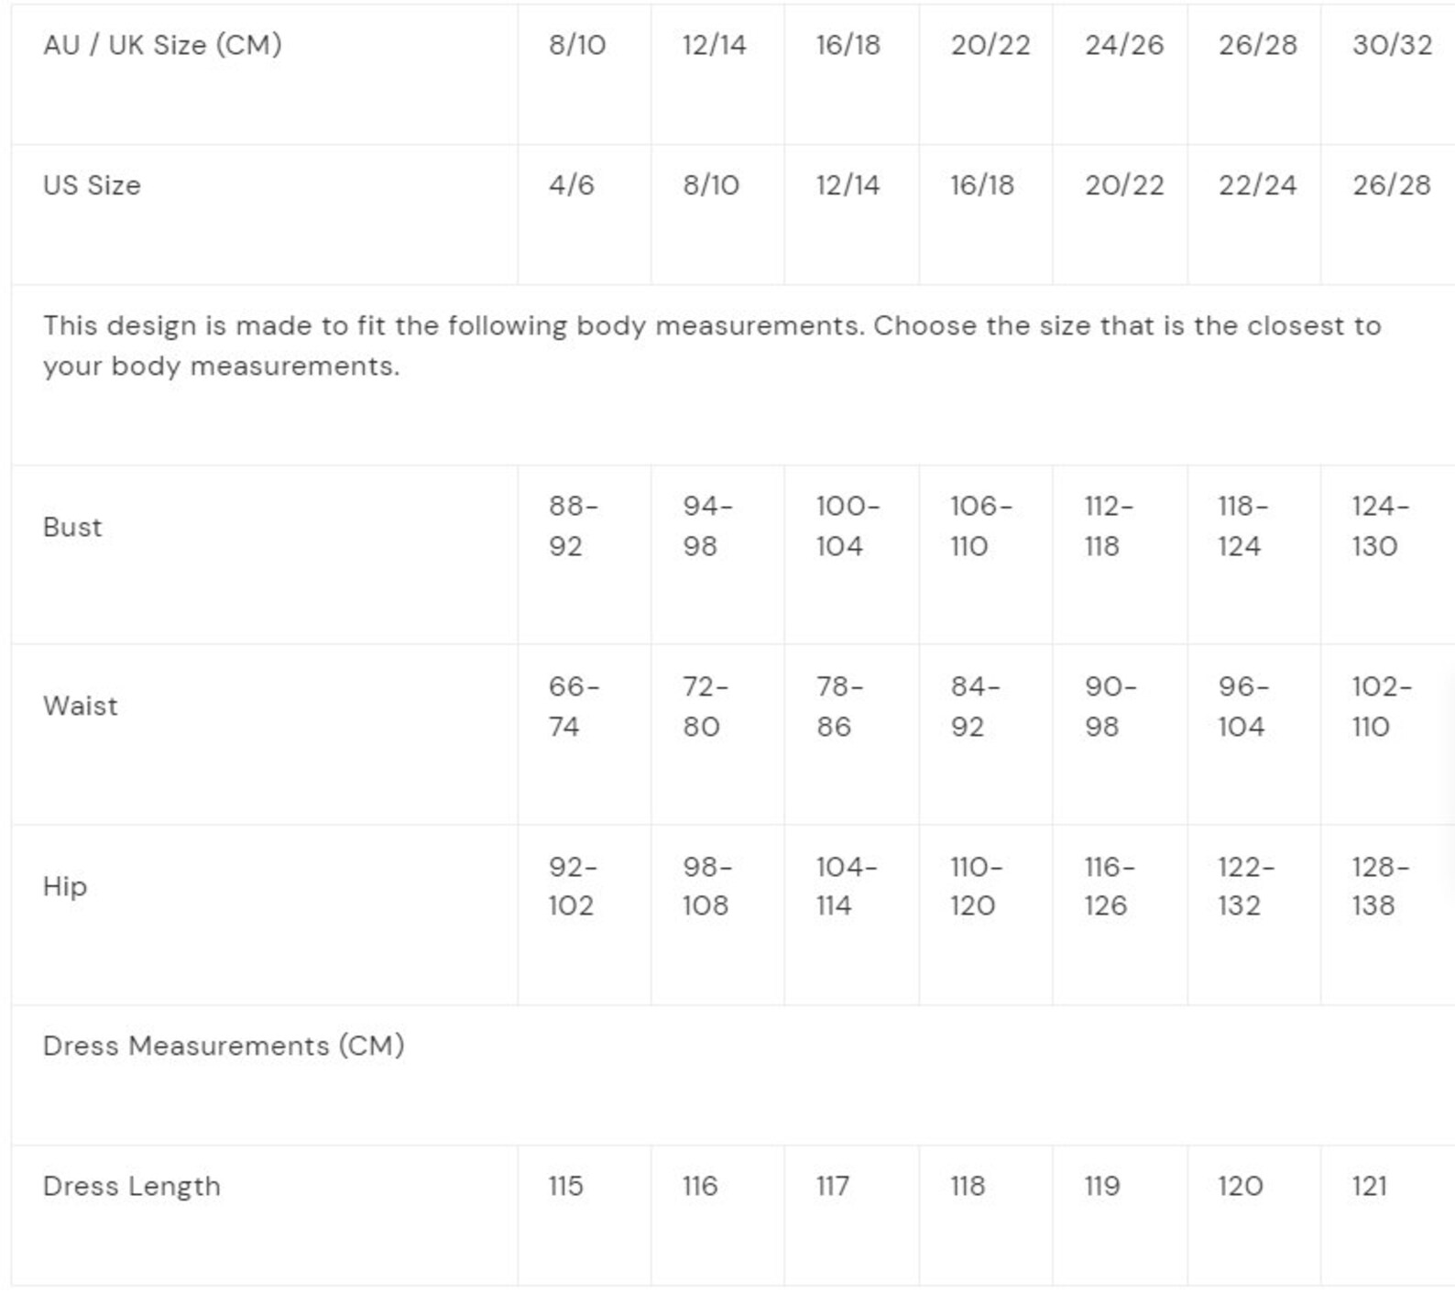Select US size 16/18 cell
This screenshot has height=1304, width=1455.
point(982,185)
